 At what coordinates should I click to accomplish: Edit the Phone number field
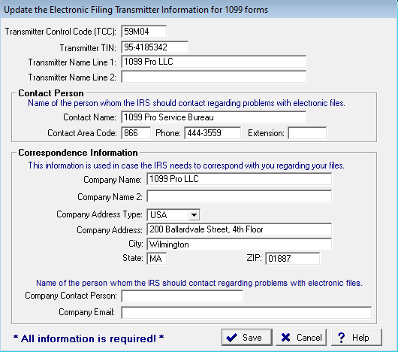213,133
